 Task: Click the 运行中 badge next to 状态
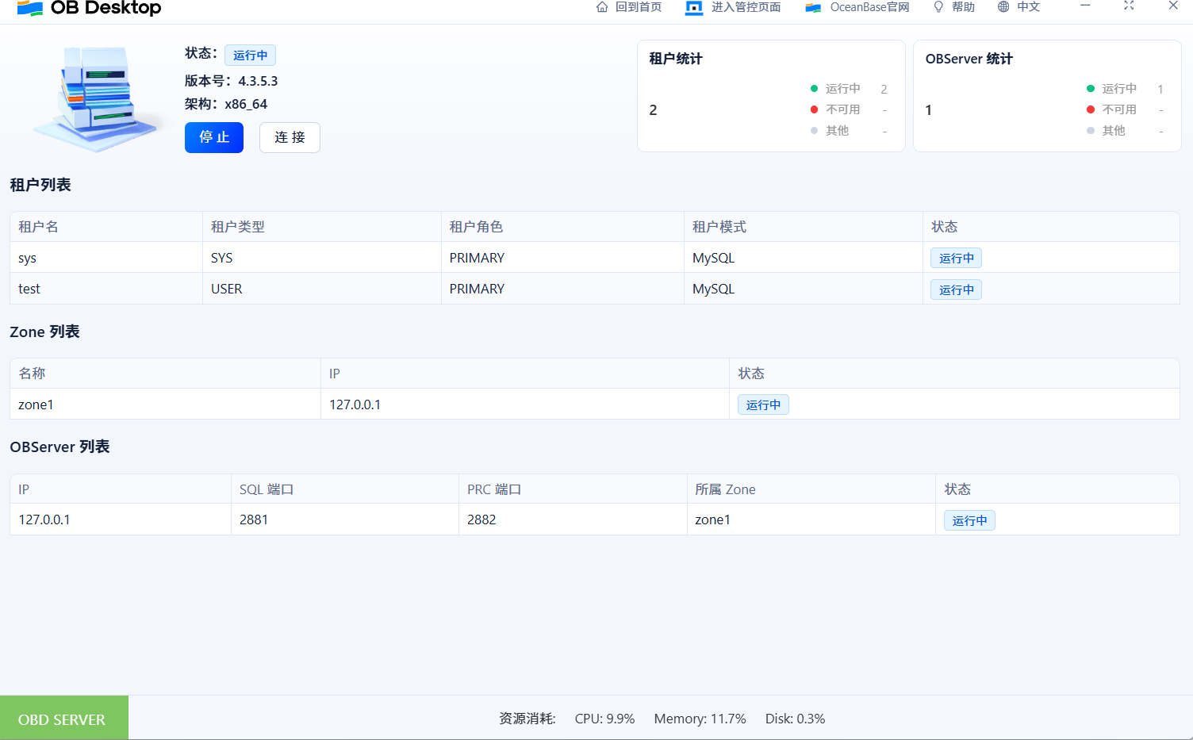pos(250,55)
